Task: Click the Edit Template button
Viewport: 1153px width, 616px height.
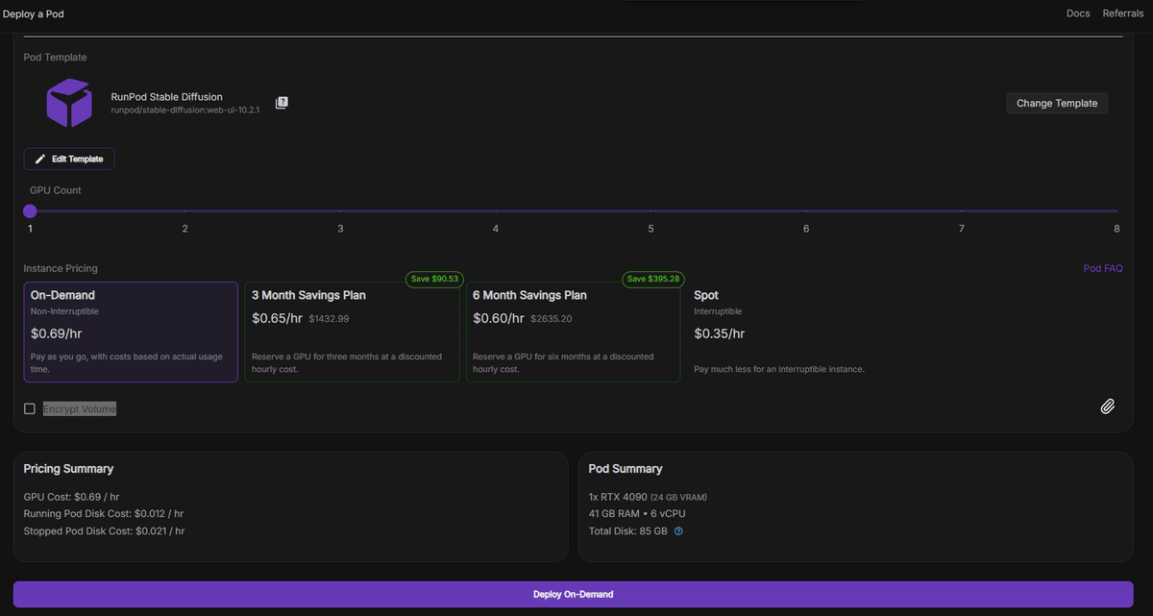Action: (68, 159)
